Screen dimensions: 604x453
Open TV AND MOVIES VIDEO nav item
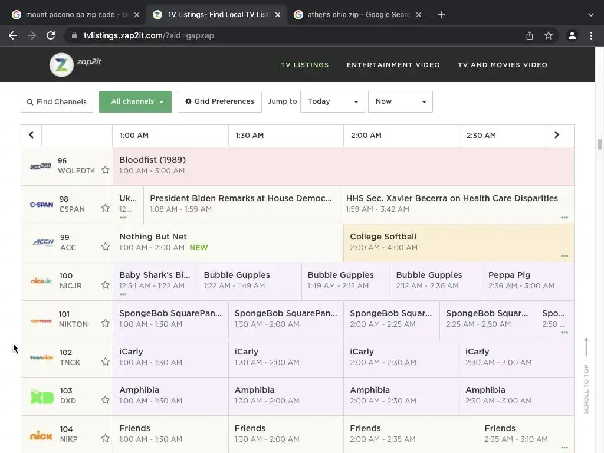click(x=503, y=65)
